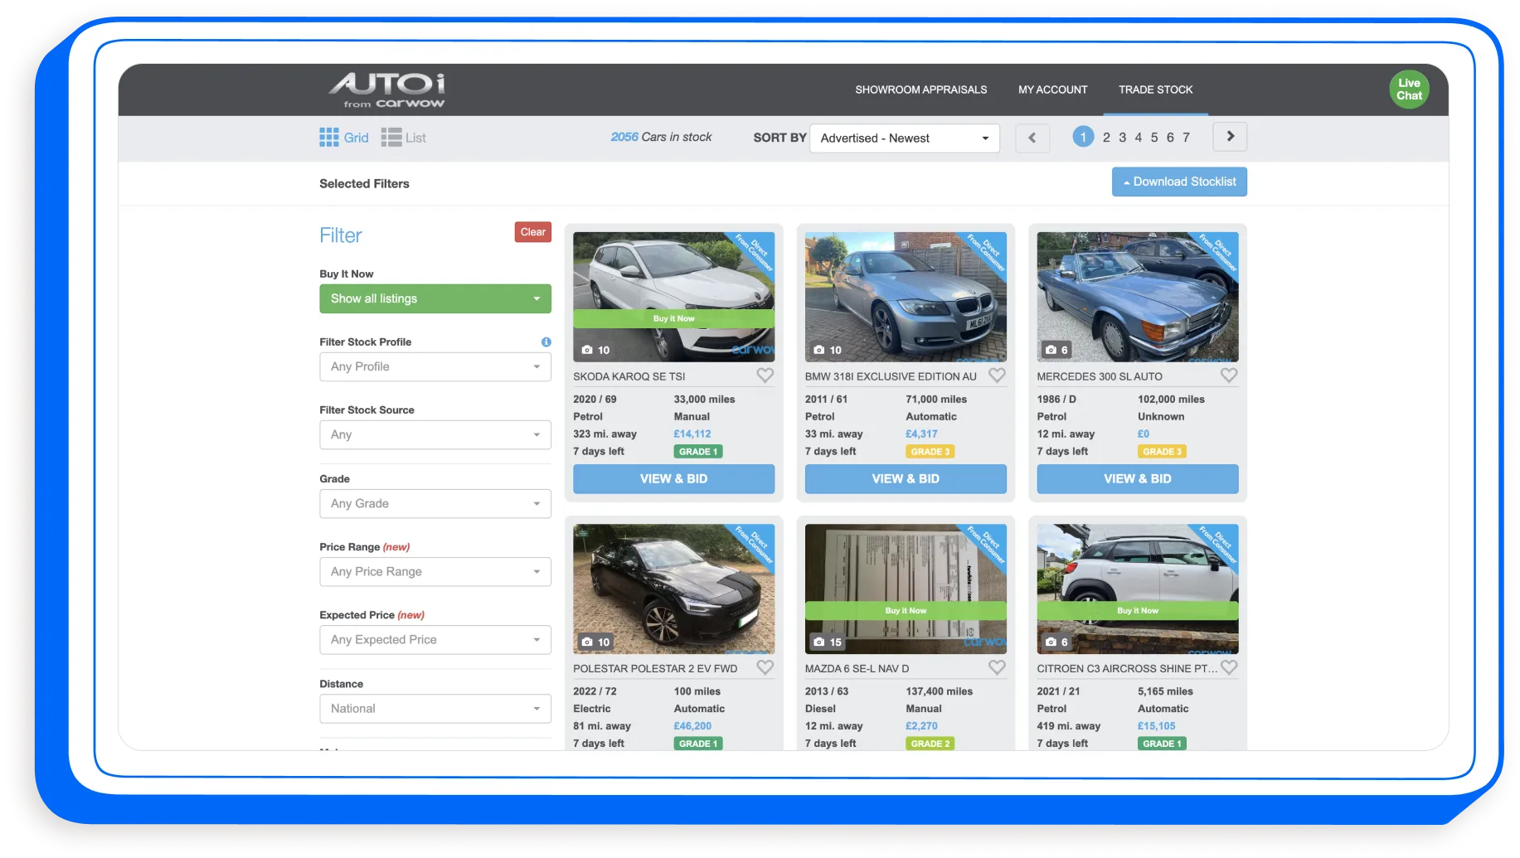
Task: Open My Account menu item
Action: point(1052,90)
